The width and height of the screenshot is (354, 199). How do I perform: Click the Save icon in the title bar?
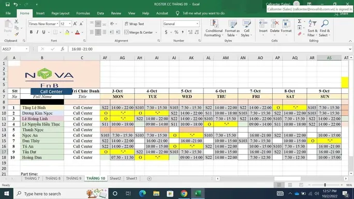coord(7,4)
